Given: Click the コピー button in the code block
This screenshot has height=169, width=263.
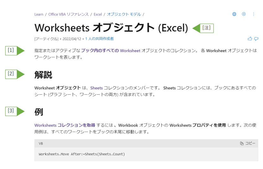Looking at the screenshot, I should (x=247, y=143).
